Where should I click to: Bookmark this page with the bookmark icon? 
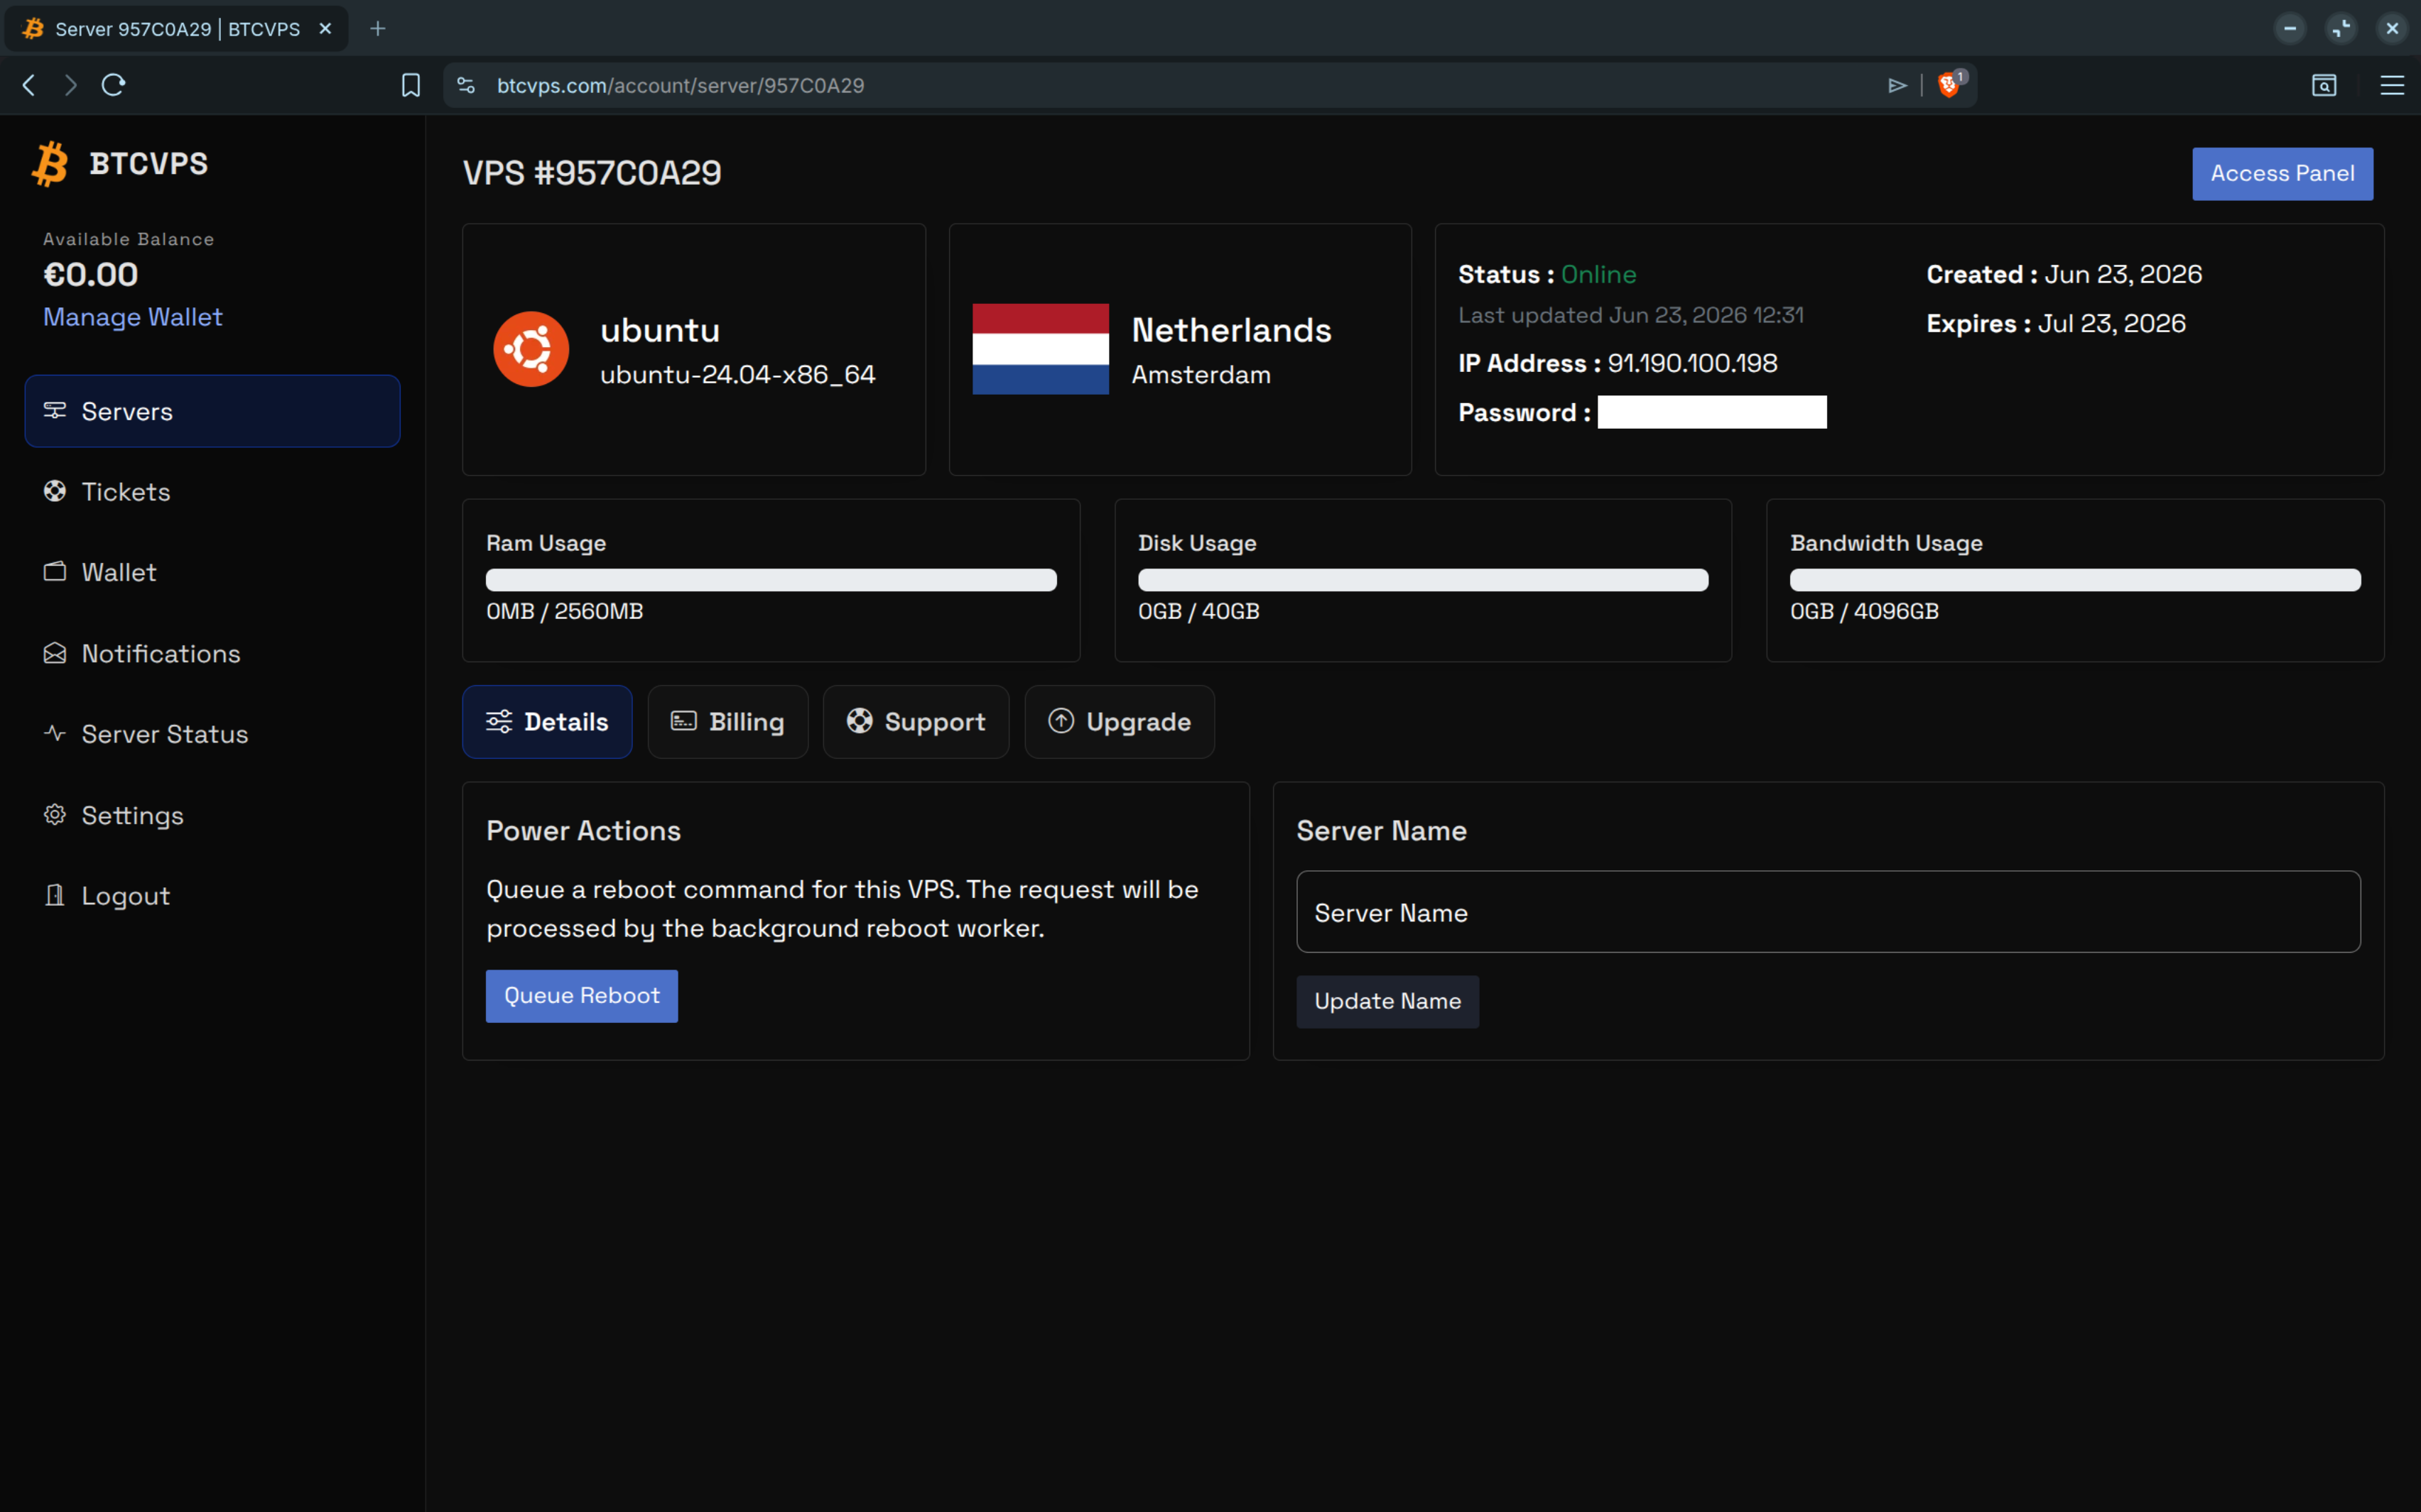(x=410, y=85)
